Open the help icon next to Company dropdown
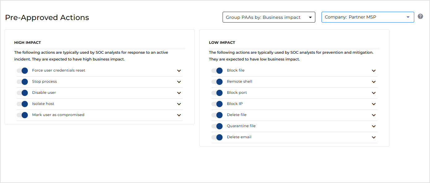Image resolution: width=430 pixels, height=183 pixels. tap(420, 16)
